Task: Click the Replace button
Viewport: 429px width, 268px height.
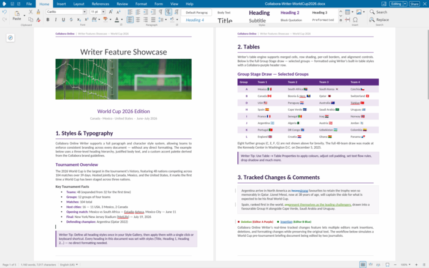Action: tap(379, 20)
